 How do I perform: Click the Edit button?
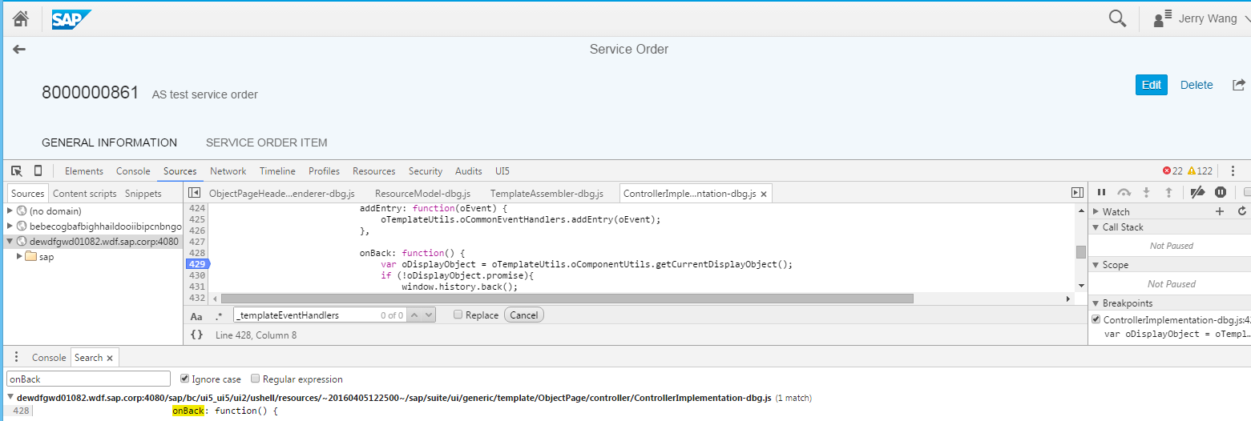coord(1152,85)
